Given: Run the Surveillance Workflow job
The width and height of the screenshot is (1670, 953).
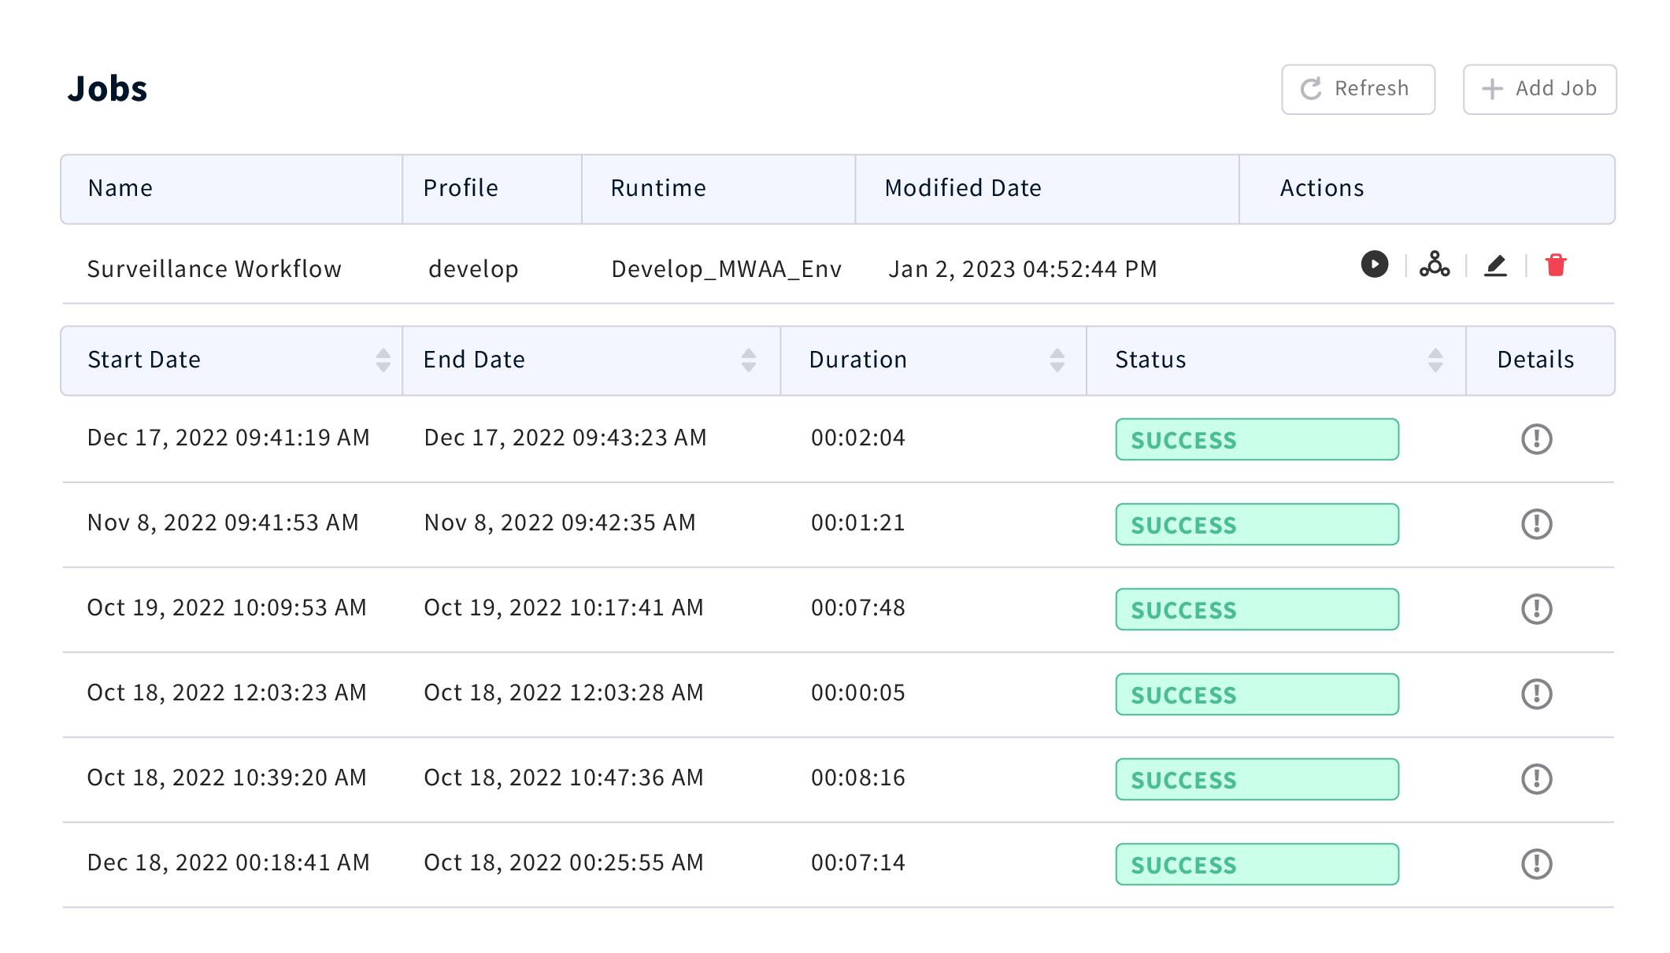Looking at the screenshot, I should coord(1374,264).
